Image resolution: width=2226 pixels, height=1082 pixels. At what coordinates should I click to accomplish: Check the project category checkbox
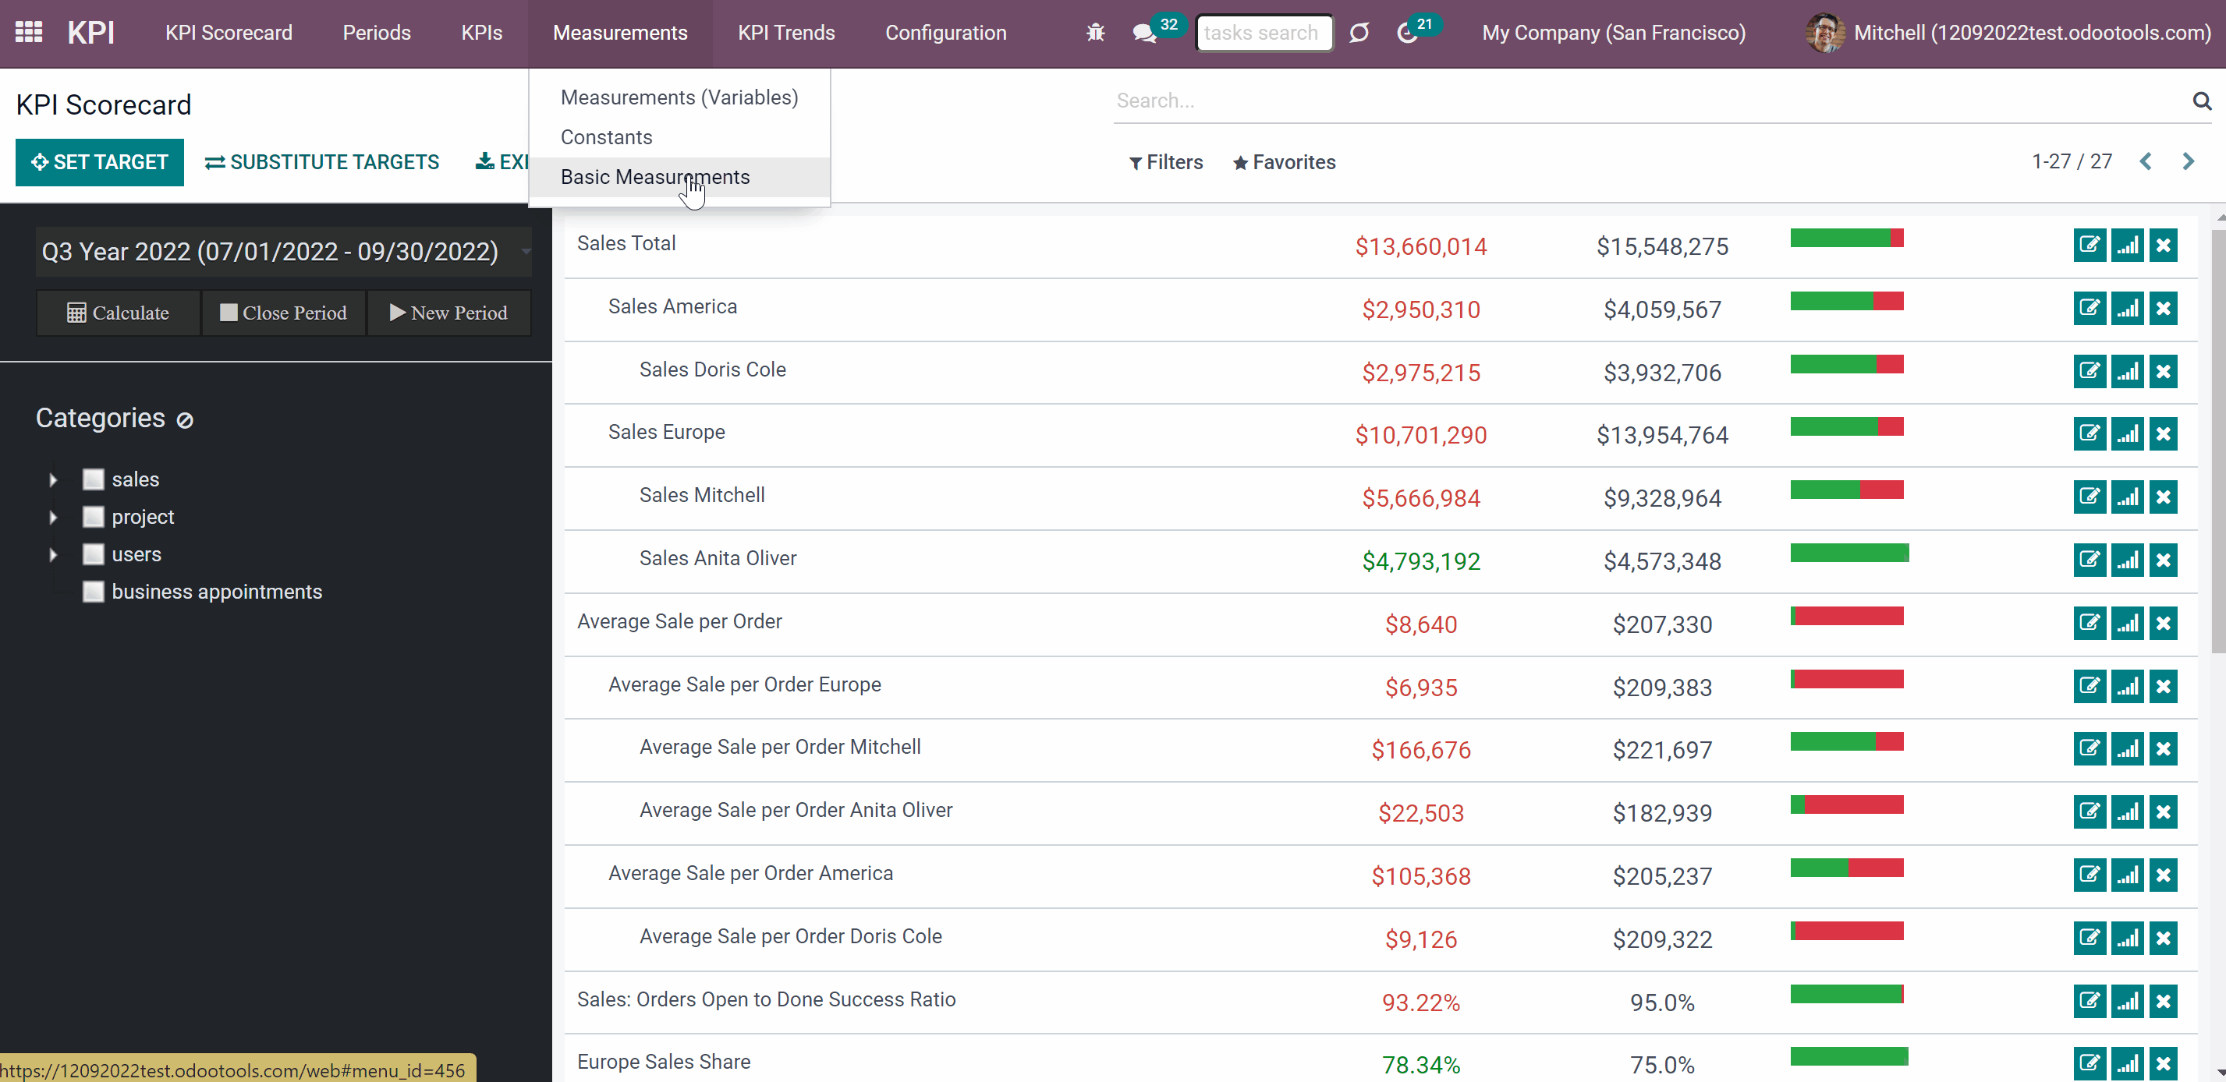(94, 516)
